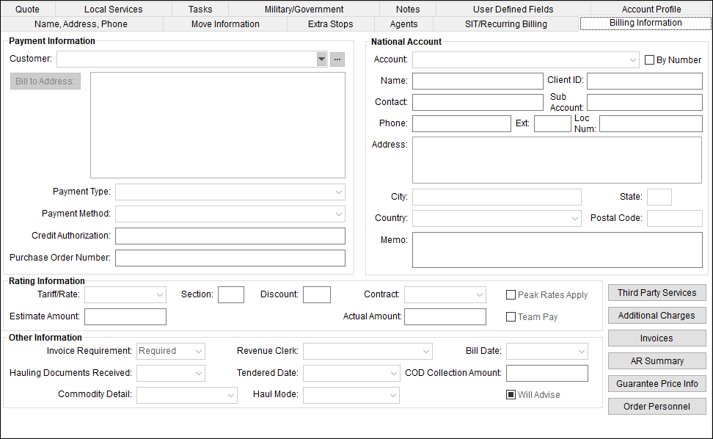This screenshot has width=713, height=439.
Task: Open the Revenue Clerk dropdown
Action: pos(426,351)
